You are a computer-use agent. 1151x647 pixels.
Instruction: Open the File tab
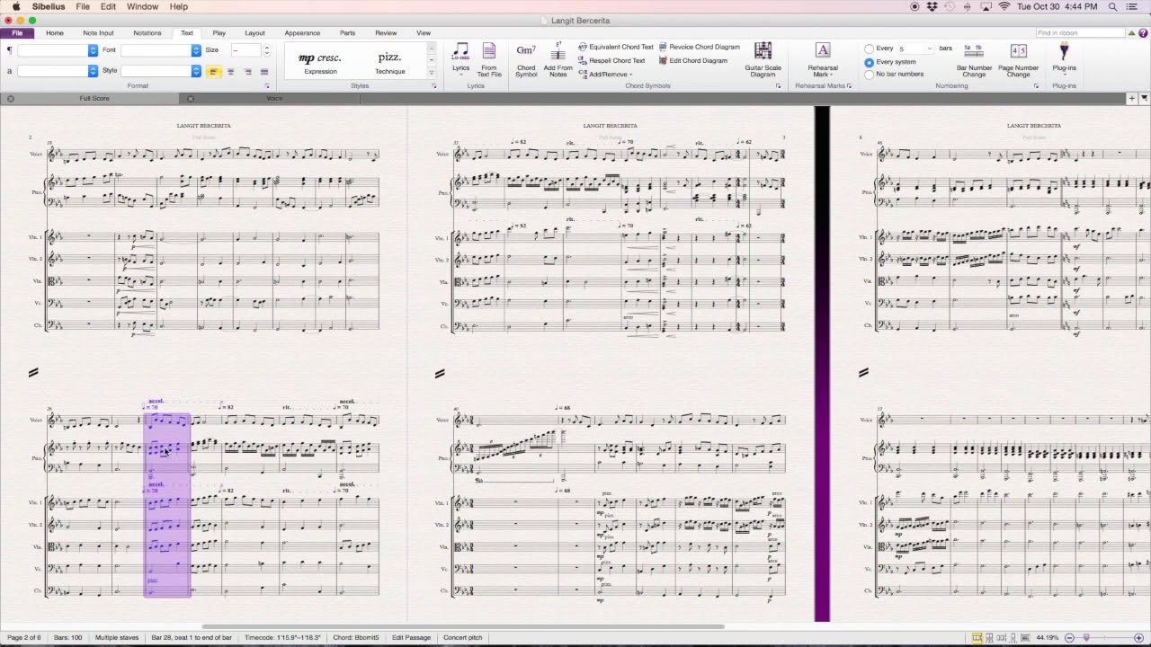[17, 33]
